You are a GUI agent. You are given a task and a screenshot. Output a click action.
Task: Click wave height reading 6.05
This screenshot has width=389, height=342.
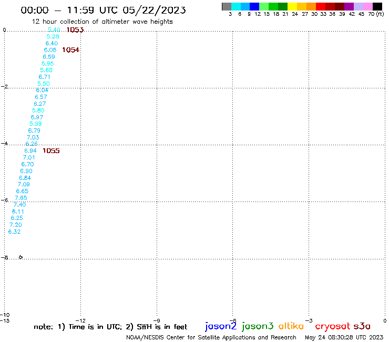coord(50,50)
